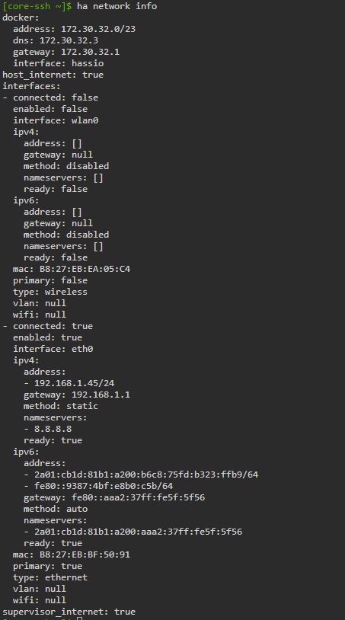This screenshot has height=620, width=345.
Task: Click the docker gateway 172.30.32.1
Action: point(90,52)
